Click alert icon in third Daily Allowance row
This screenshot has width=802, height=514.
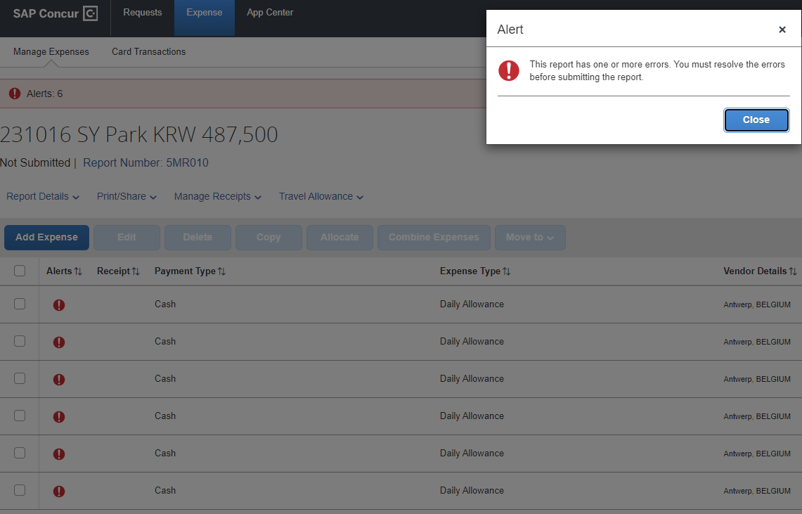pos(59,380)
